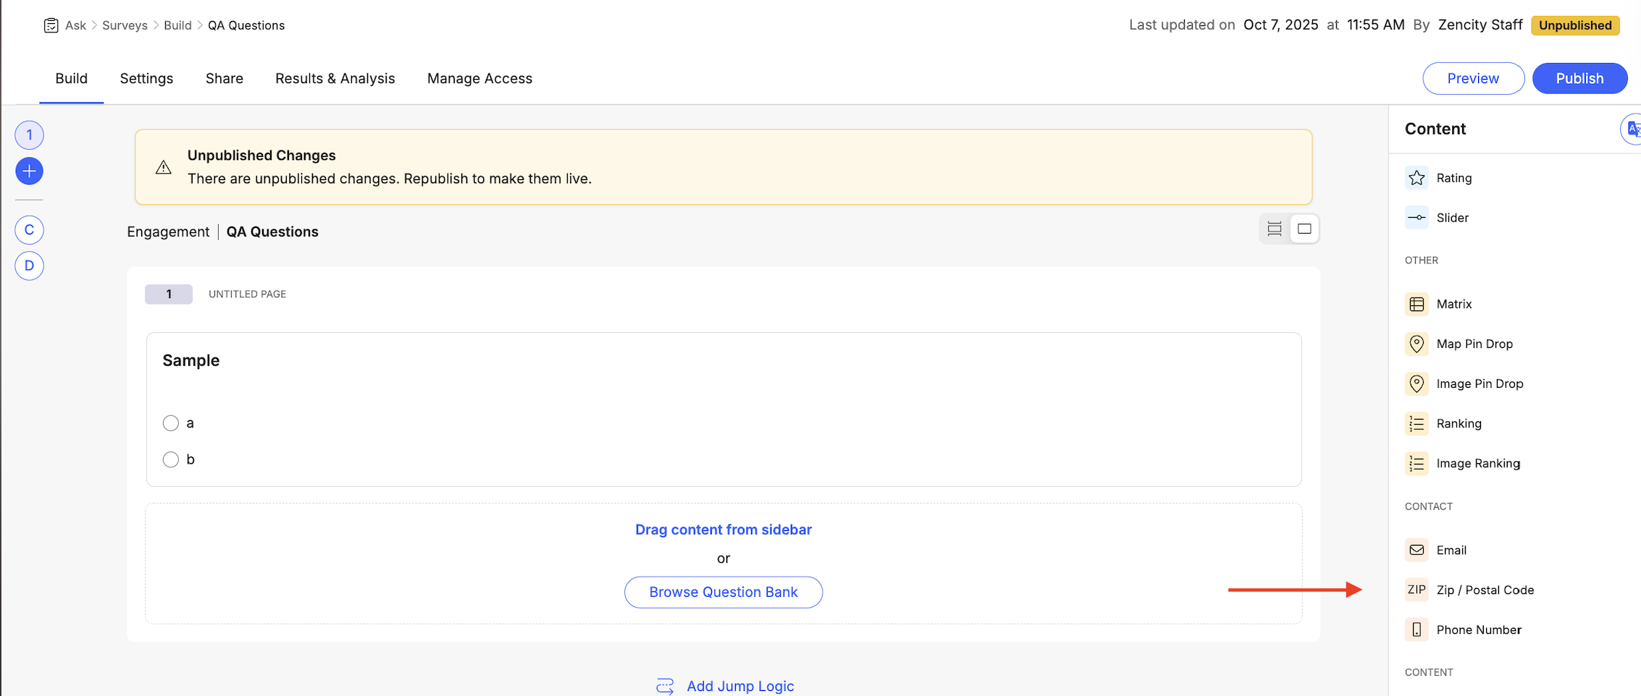1641x696 pixels.
Task: Select the Rating star icon
Action: click(1417, 178)
